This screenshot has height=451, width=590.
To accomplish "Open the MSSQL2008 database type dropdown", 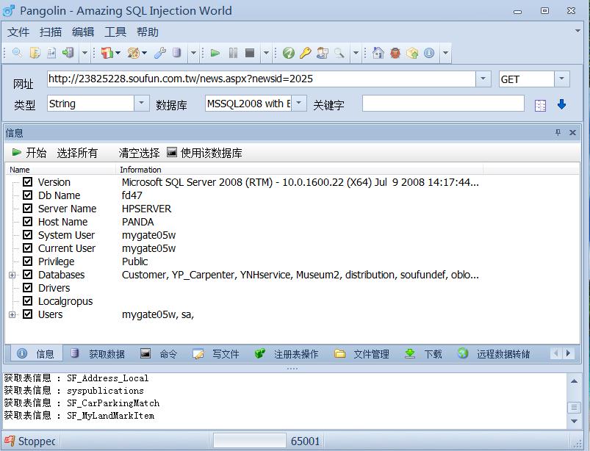I will coord(299,103).
